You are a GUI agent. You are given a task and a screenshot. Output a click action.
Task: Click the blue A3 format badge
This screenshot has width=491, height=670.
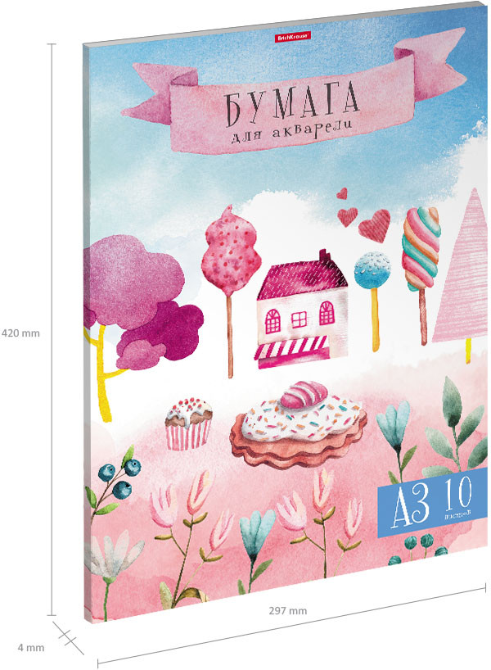click(x=432, y=503)
